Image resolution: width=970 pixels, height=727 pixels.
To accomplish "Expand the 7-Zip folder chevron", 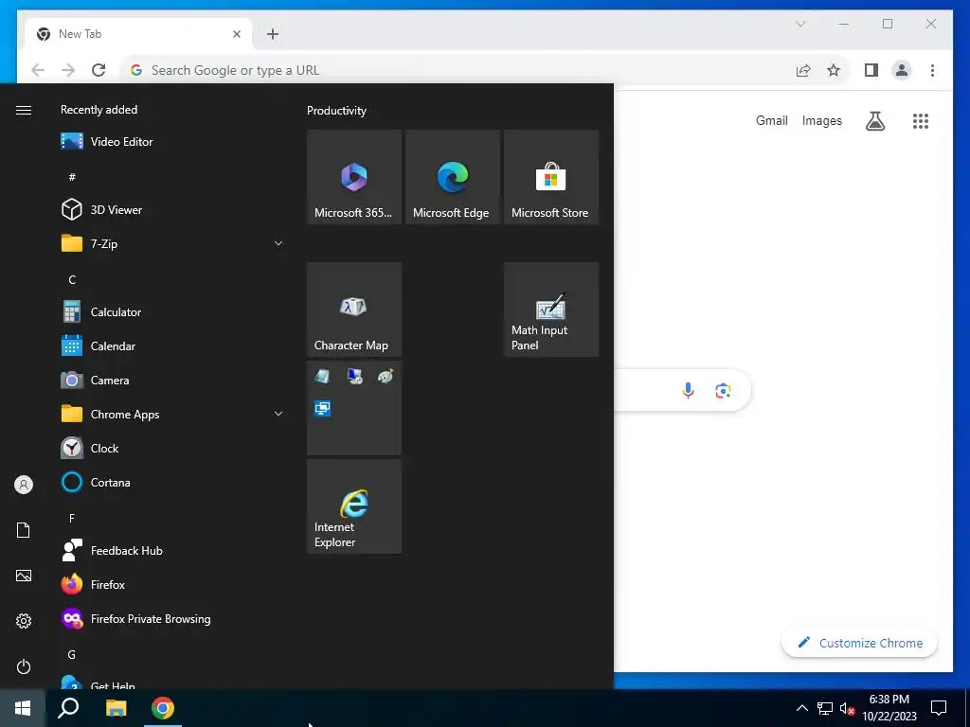I will coord(278,243).
